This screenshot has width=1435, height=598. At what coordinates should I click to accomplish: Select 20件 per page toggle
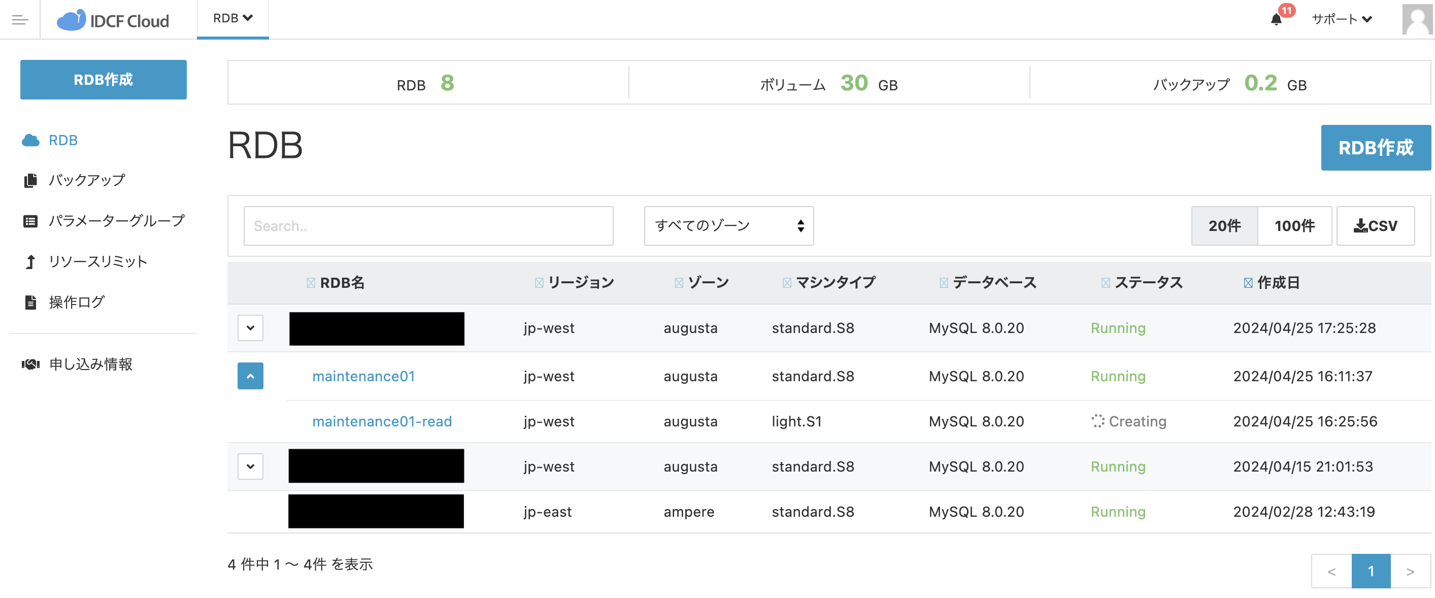1224,226
